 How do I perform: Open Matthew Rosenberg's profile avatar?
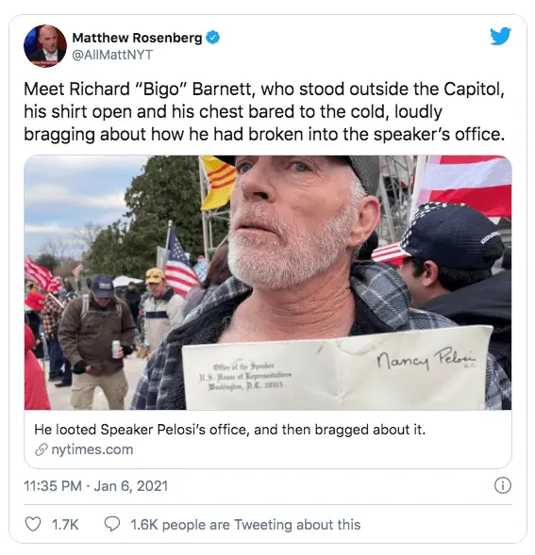pos(45,45)
